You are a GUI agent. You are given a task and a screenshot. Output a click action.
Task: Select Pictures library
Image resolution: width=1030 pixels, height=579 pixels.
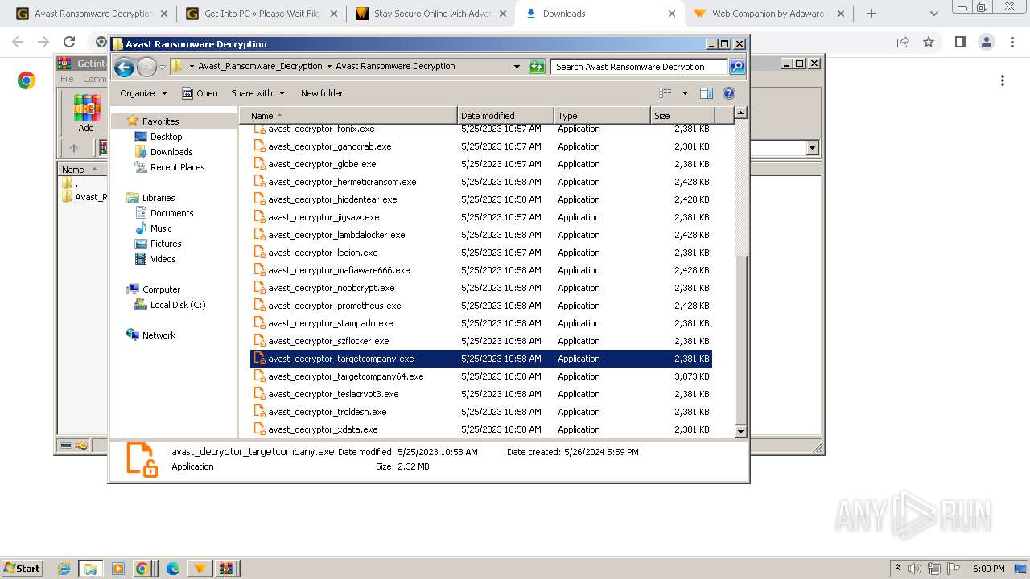tap(165, 244)
